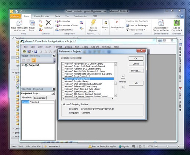Screen dimensions: 190x155
Task: Close the Project - Projecto1 panel
Action: pos(54,56)
